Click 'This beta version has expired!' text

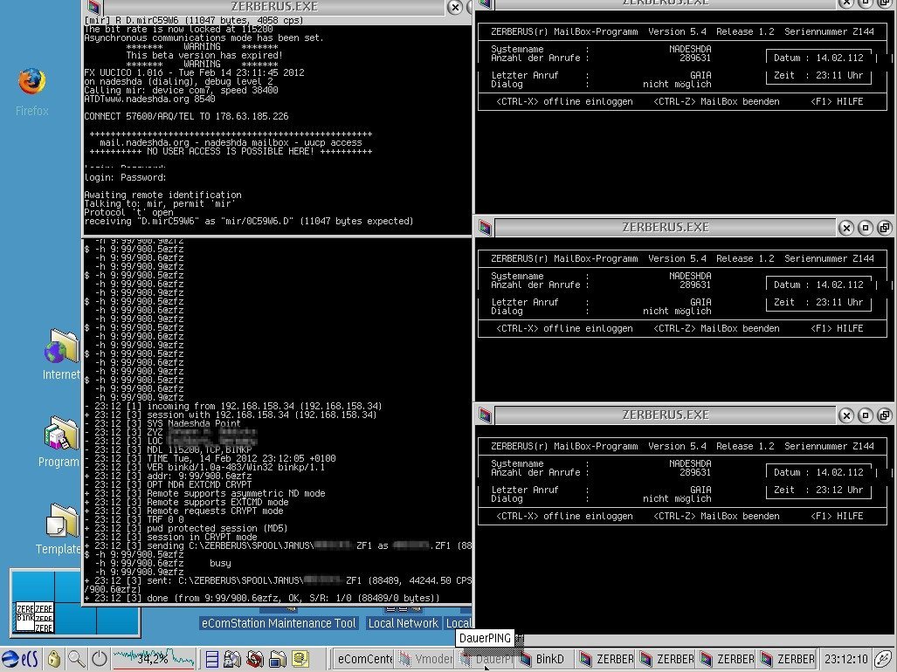click(204, 56)
